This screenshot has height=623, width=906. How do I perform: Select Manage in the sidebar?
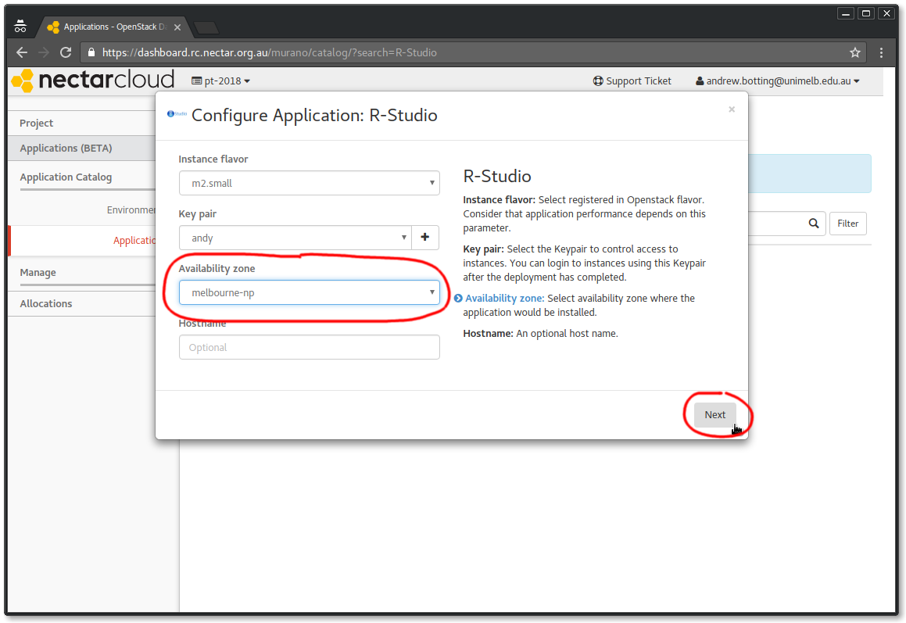38,271
